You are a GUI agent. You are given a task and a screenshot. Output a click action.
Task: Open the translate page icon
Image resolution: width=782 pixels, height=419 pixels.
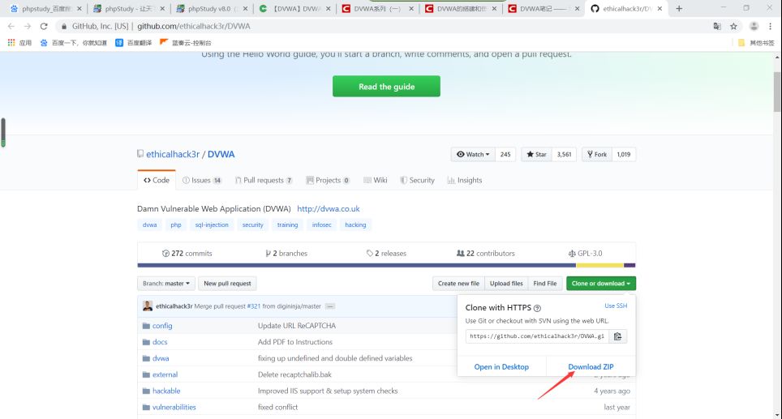pos(717,27)
